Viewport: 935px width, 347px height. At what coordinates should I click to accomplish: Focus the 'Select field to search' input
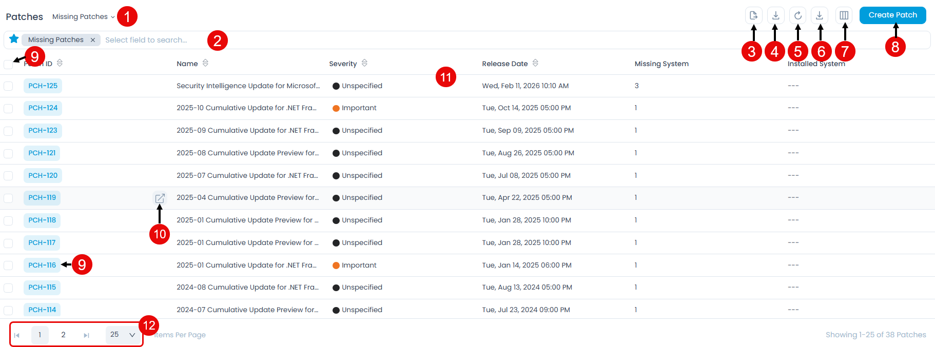[146, 40]
